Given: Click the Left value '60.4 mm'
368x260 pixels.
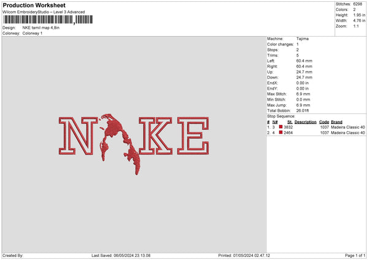Looking at the screenshot, I should coord(304,61).
